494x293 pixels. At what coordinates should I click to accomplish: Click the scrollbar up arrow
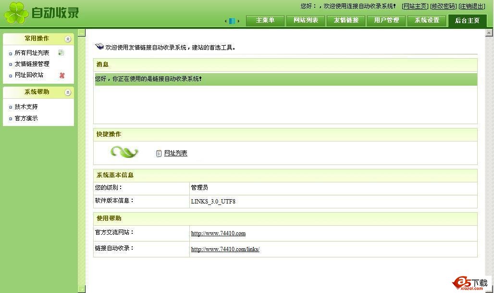click(x=489, y=33)
